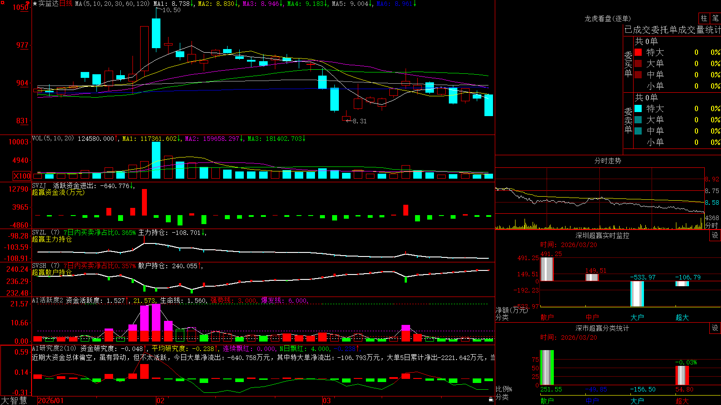Click the 分时 label beside intraday chart

pyautogui.click(x=712, y=225)
